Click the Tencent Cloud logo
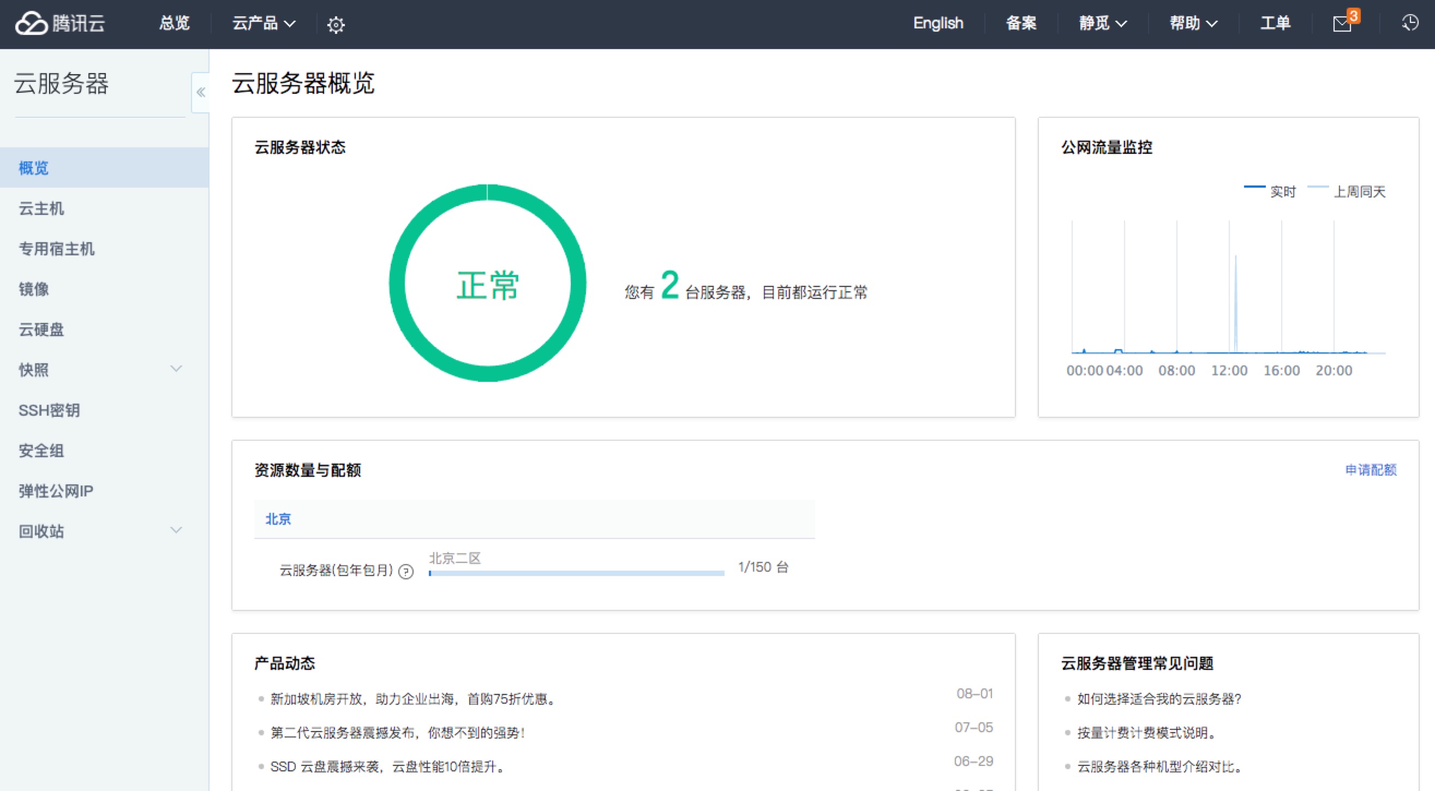Viewport: 1435px width, 791px height. 60,23
